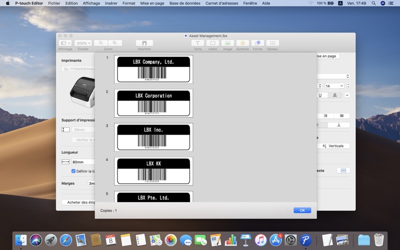400x250 pixels.
Task: Toggle the 'Définir la lo...' checkbox
Action: click(x=73, y=171)
